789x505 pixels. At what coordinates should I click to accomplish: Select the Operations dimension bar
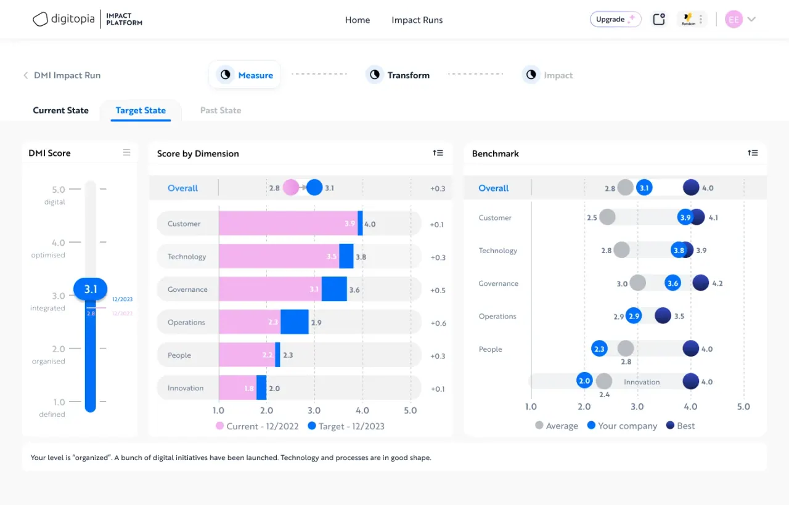click(289, 322)
